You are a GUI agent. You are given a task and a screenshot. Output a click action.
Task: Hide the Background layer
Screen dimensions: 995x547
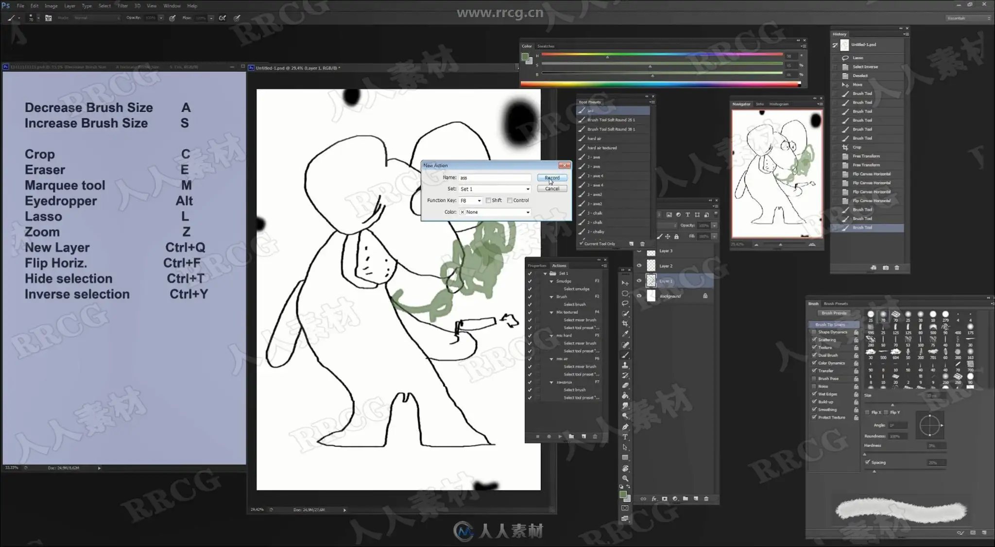tap(639, 295)
